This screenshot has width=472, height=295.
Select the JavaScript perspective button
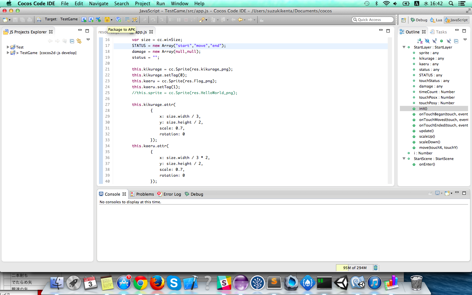(457, 20)
